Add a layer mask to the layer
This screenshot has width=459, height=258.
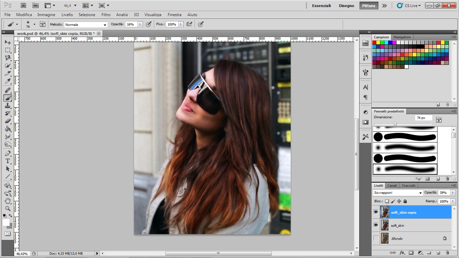(411, 253)
